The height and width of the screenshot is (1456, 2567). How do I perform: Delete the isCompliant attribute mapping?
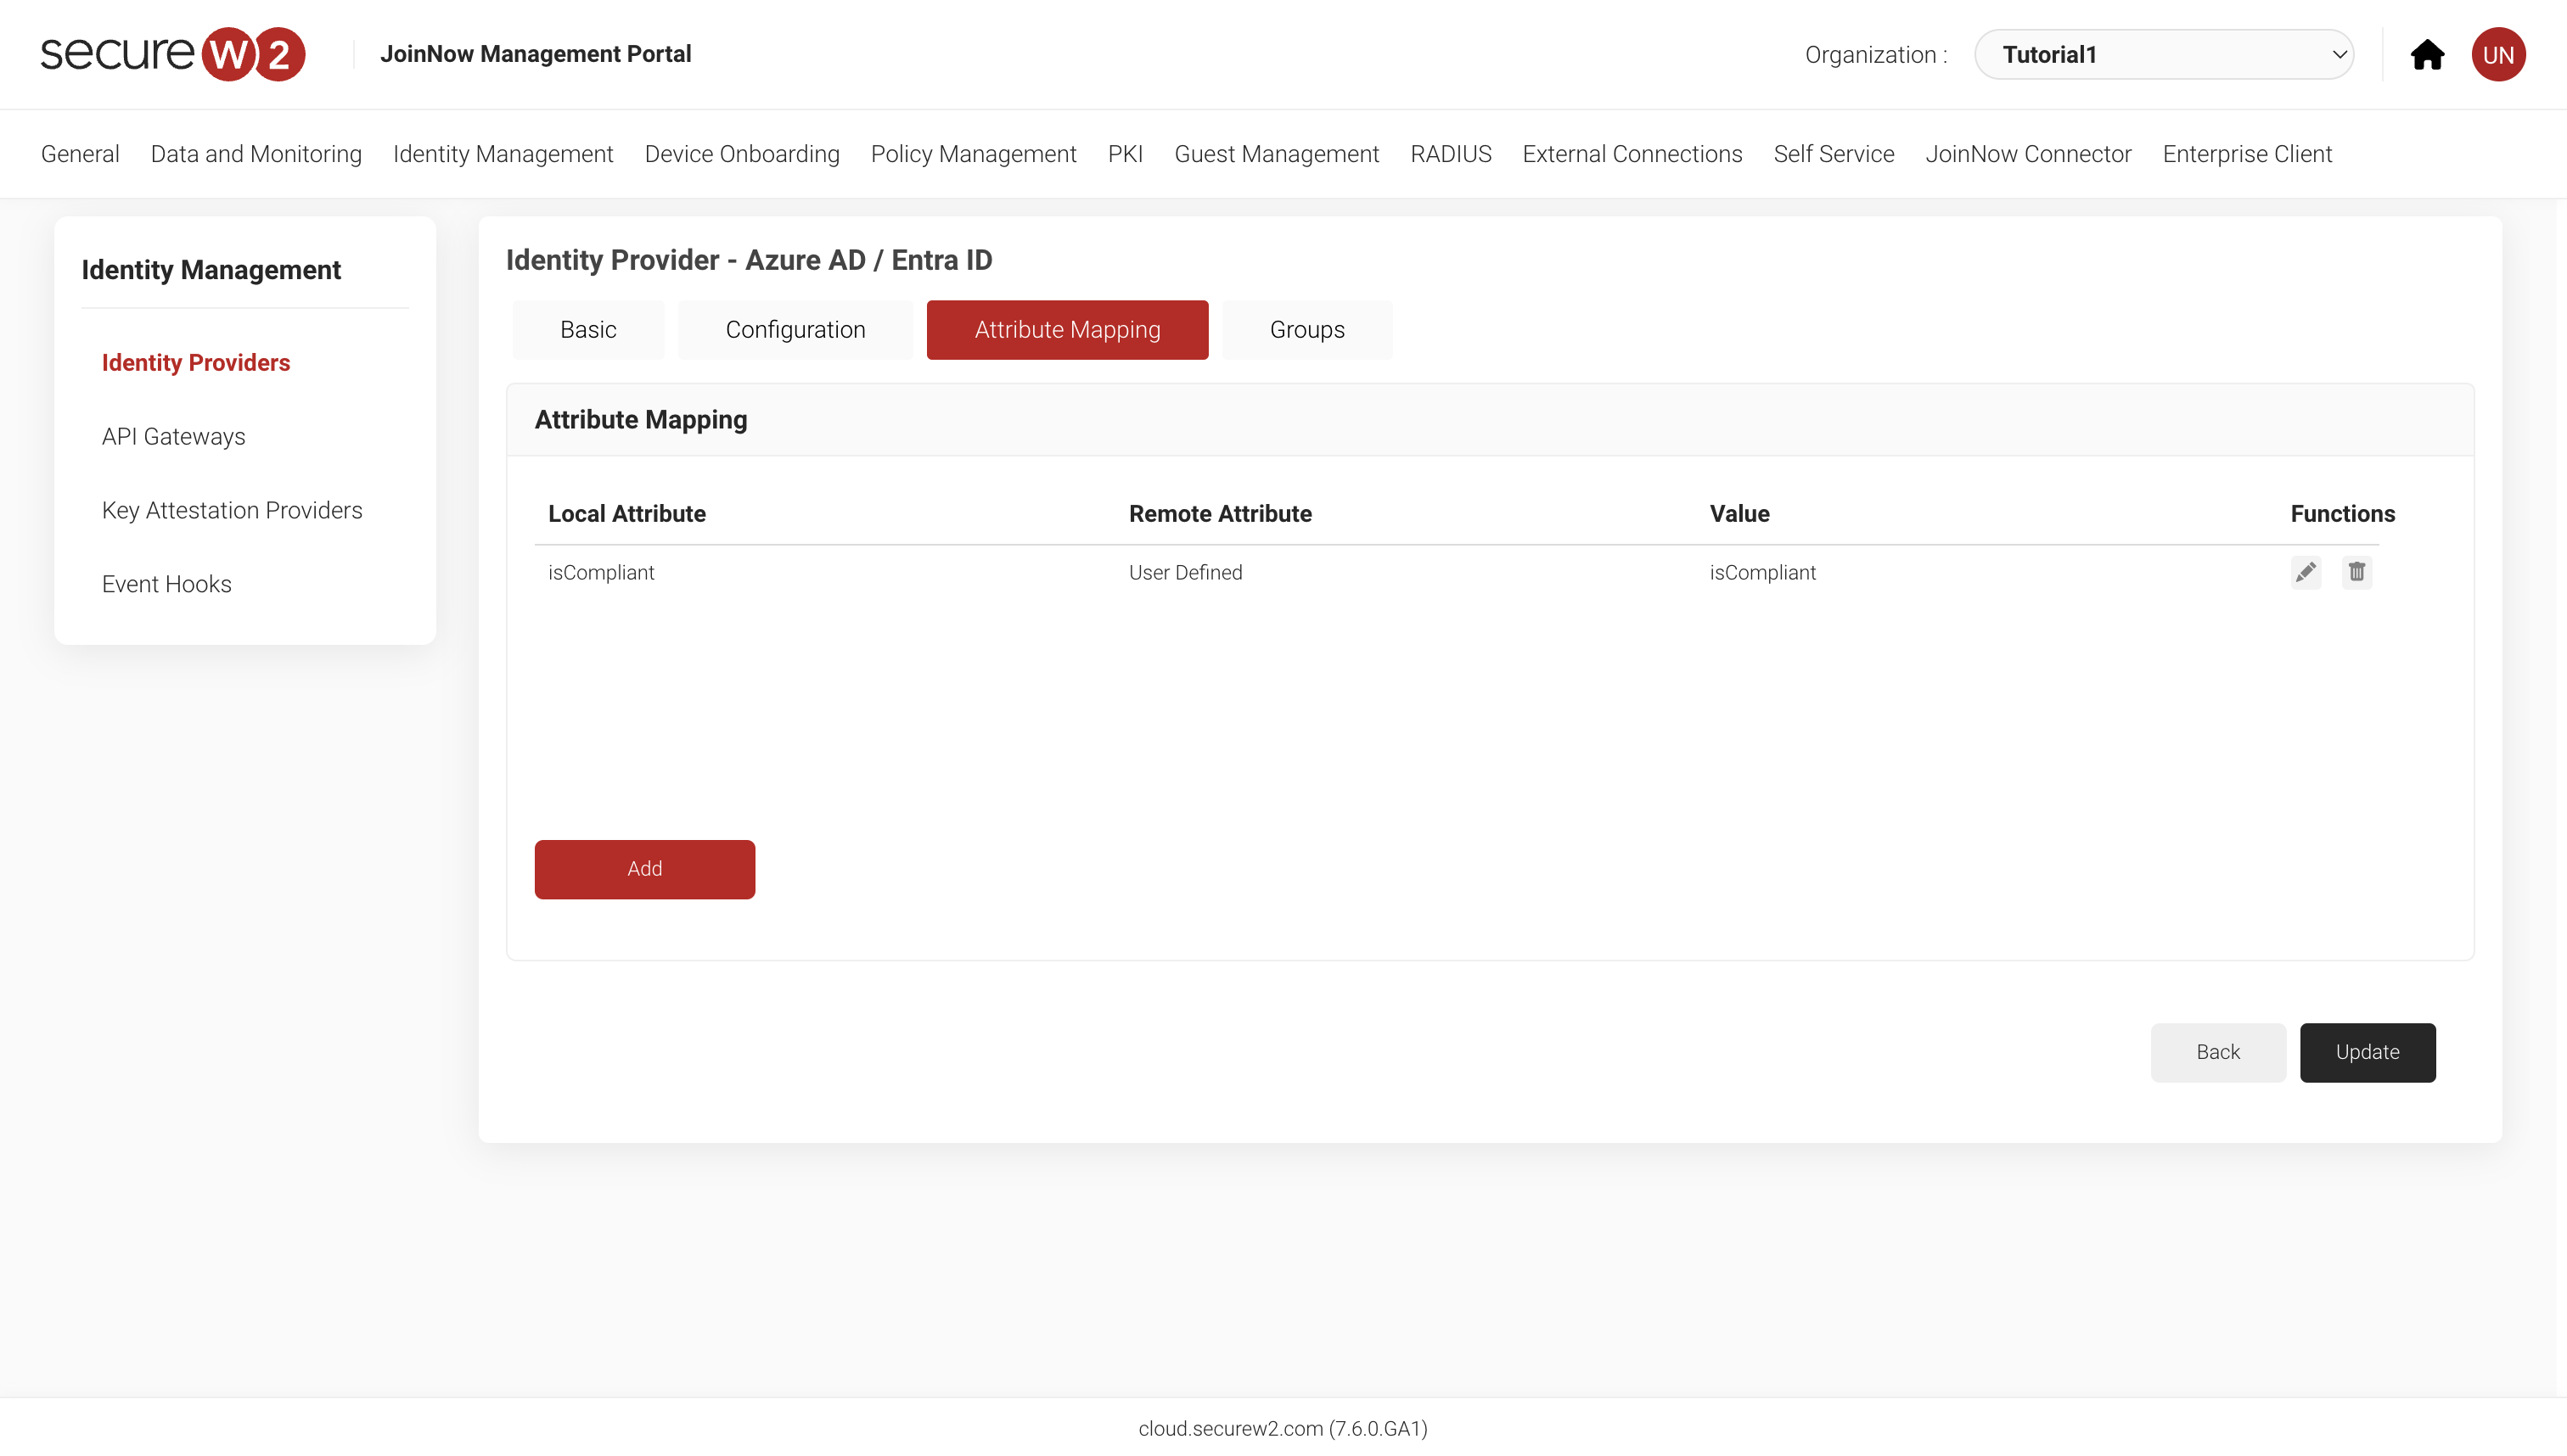(x=2357, y=572)
